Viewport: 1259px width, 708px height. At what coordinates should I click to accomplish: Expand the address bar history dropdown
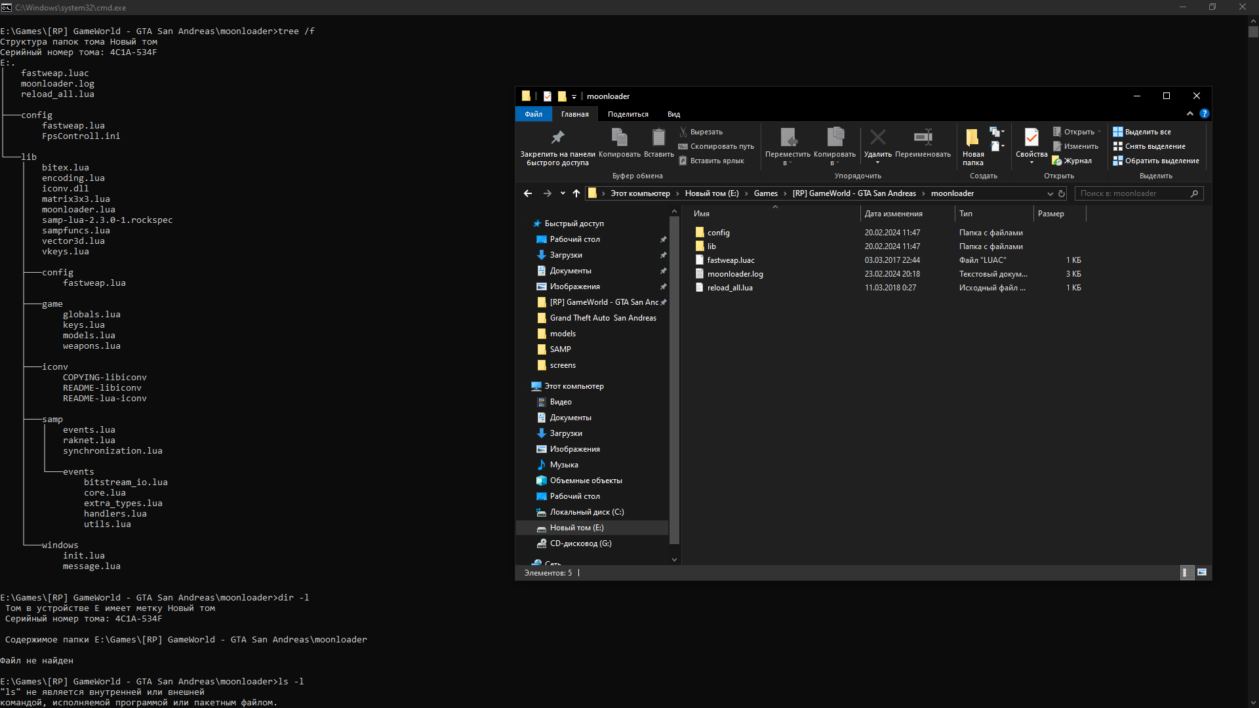coord(1050,193)
